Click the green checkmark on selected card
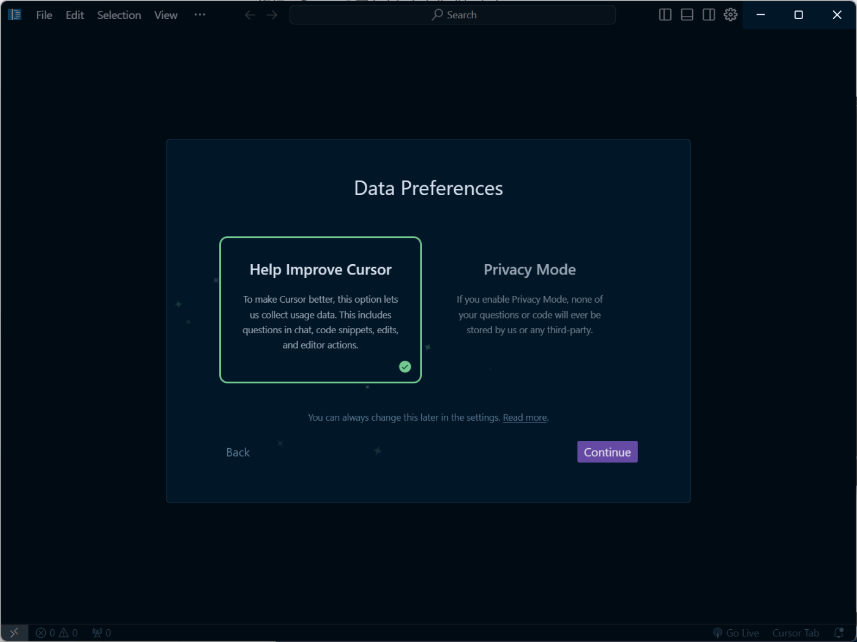The image size is (857, 642). pos(405,367)
